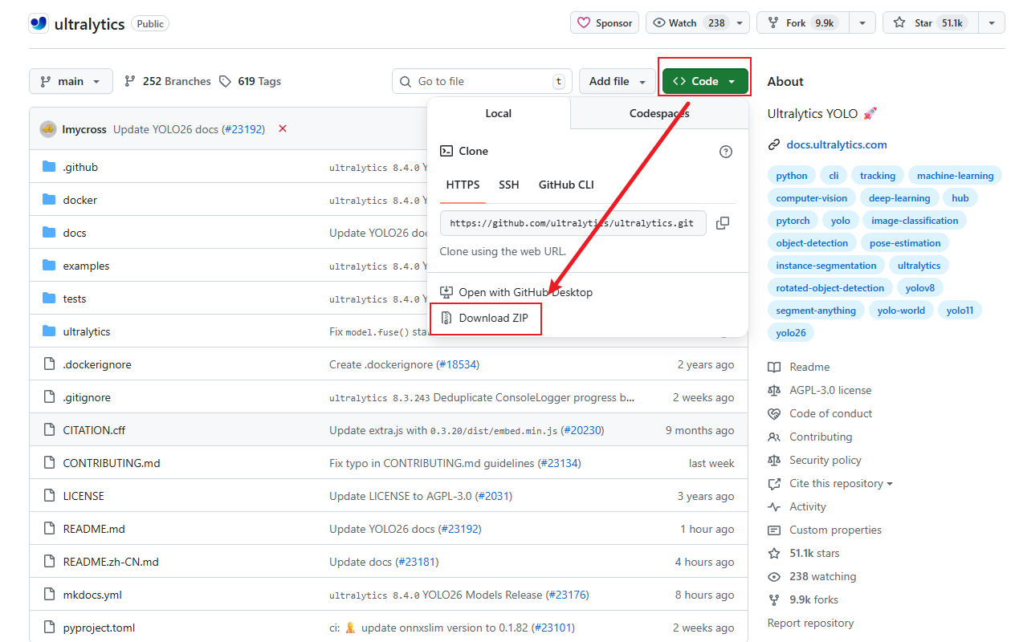Screen dimensions: 1011x642
Task: Open the Add file dropdown
Action: (618, 81)
